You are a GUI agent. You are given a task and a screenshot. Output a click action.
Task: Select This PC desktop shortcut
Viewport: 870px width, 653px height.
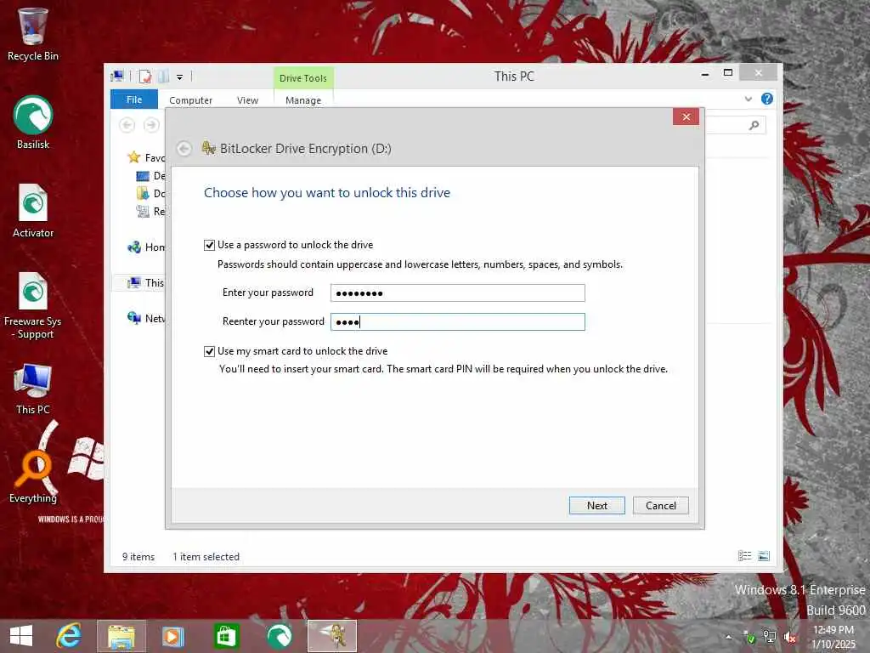[33, 389]
